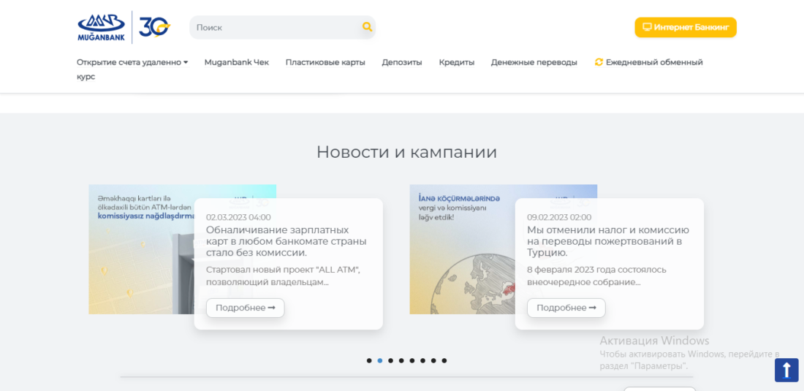
Task: Click the refresh icon beside Ежедневный обменный
Action: point(599,62)
